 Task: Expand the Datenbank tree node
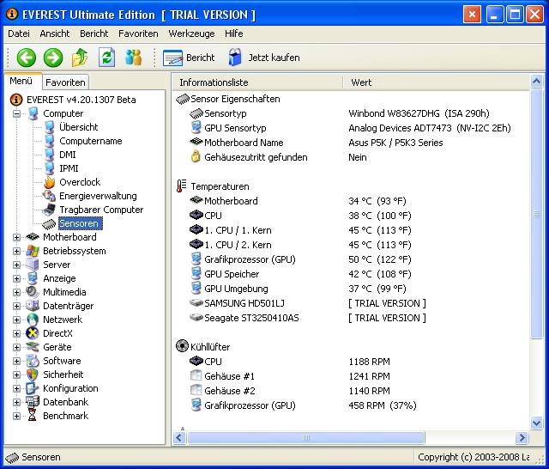pos(16,402)
